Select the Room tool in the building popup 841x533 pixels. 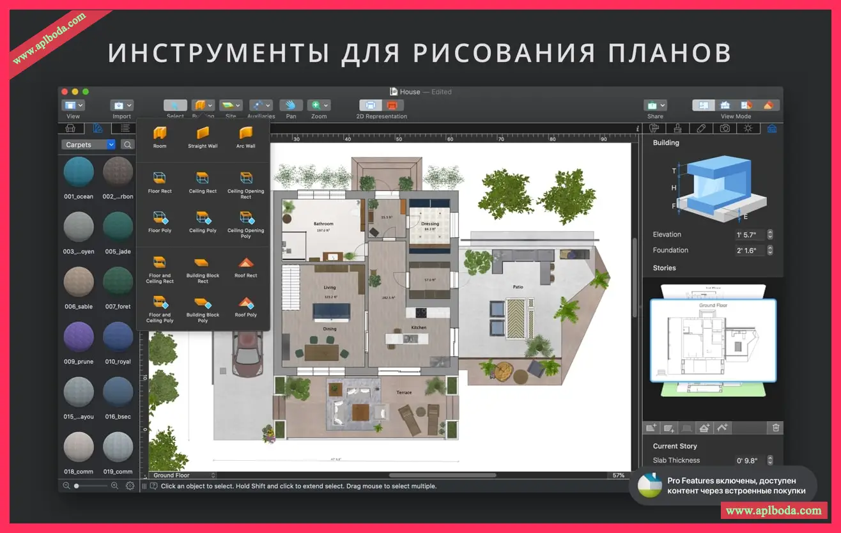pyautogui.click(x=160, y=134)
